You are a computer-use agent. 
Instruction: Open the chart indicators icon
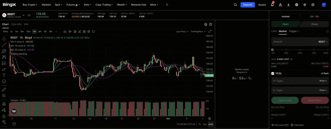65,32
